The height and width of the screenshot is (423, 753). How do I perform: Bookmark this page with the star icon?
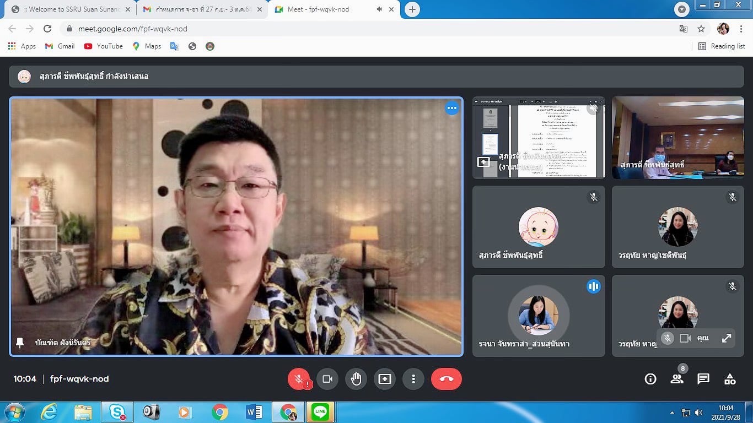[701, 29]
